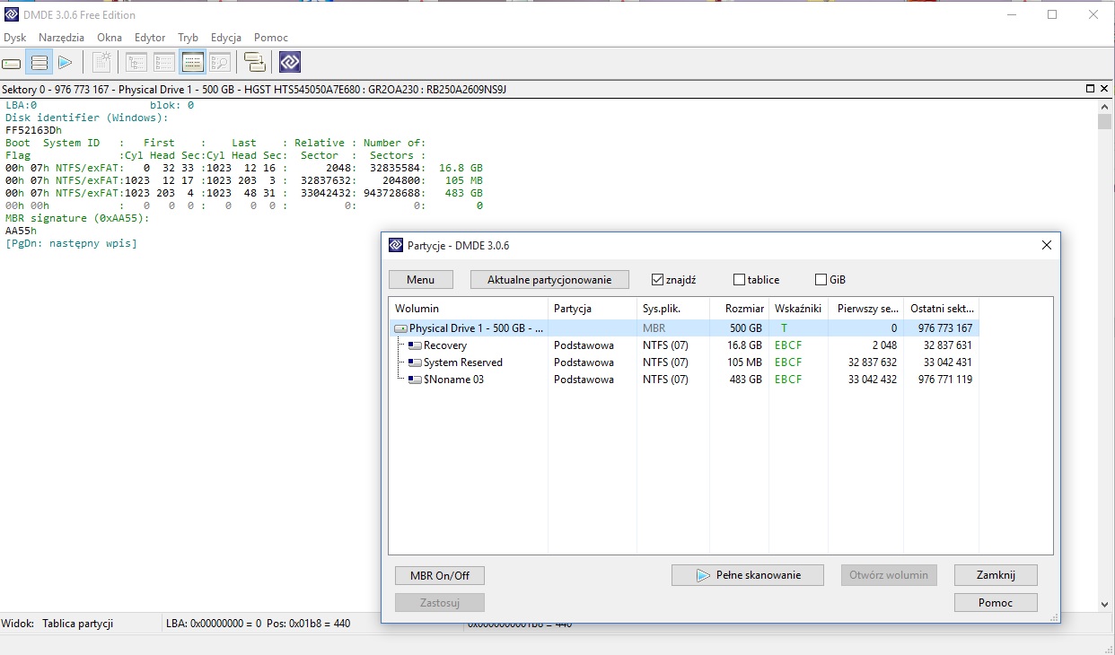This screenshot has width=1115, height=655.
Task: Close the Partycje dialog window
Action: tap(1046, 245)
